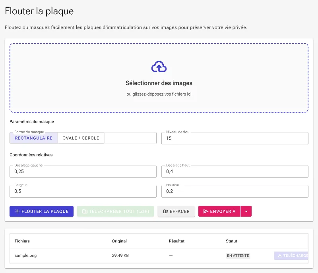Click the Flouter la plaque page title
Viewport: 318px width, 273px height.
click(39, 11)
